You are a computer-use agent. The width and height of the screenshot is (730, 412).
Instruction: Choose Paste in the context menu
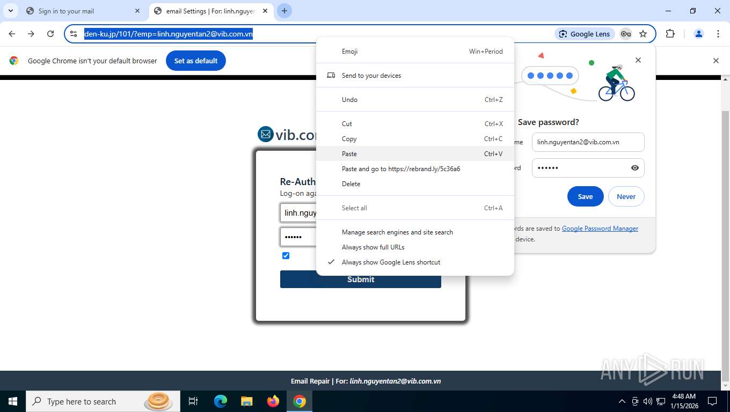coord(415,154)
